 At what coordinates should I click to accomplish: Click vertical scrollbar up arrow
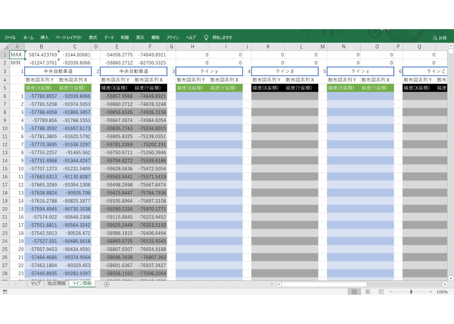451,46
